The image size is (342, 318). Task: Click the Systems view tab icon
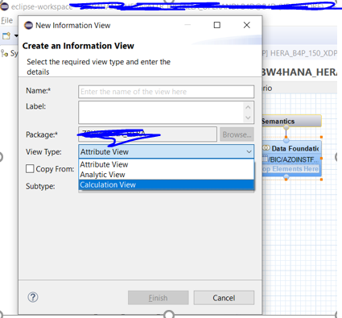(5, 53)
